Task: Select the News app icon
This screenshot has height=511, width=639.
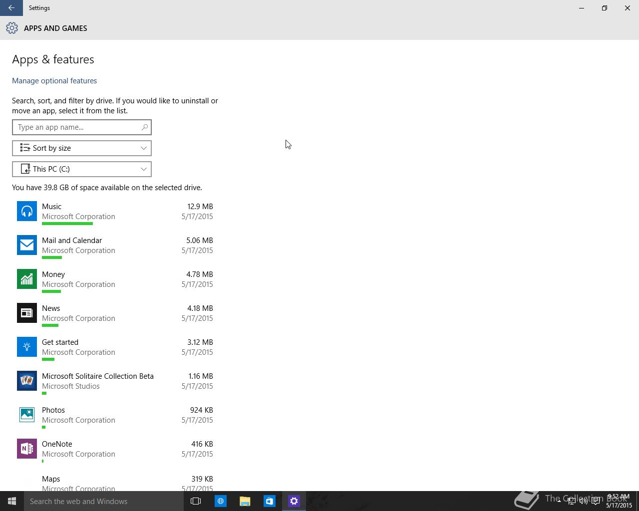Action: tap(27, 313)
